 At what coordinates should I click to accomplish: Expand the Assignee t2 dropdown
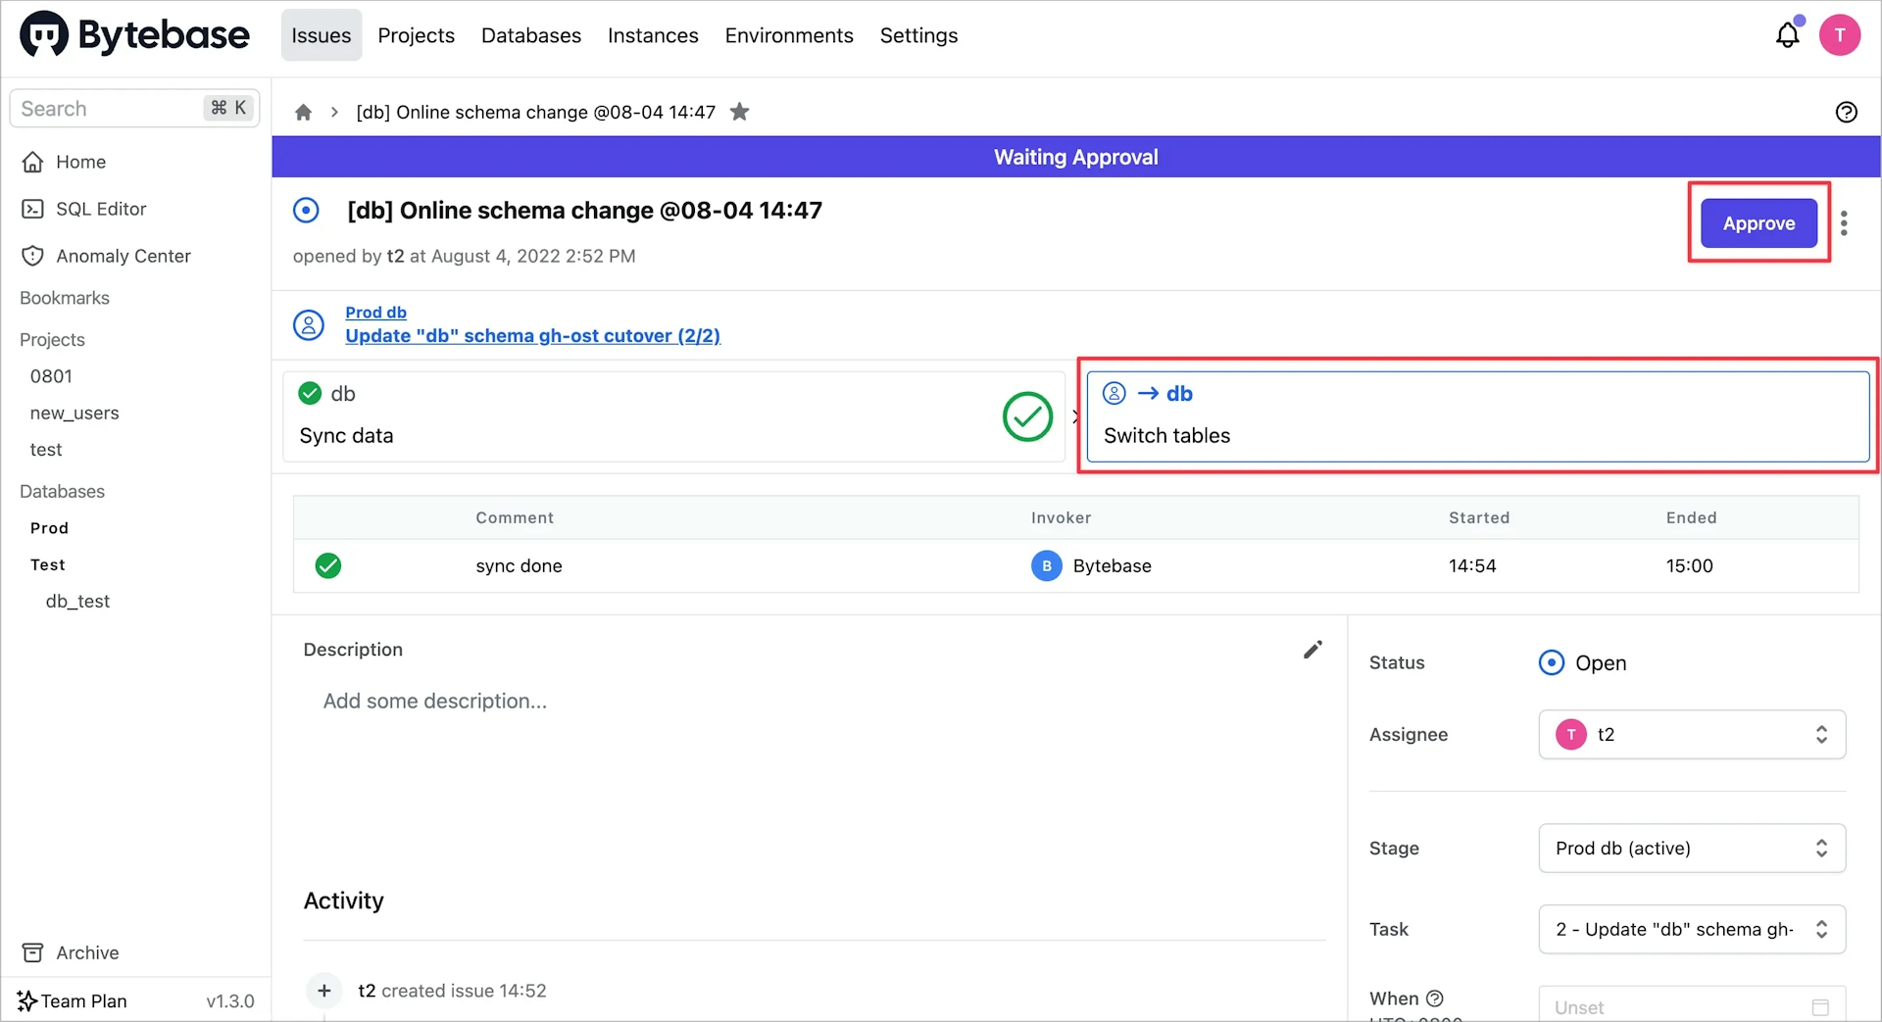tap(1691, 735)
